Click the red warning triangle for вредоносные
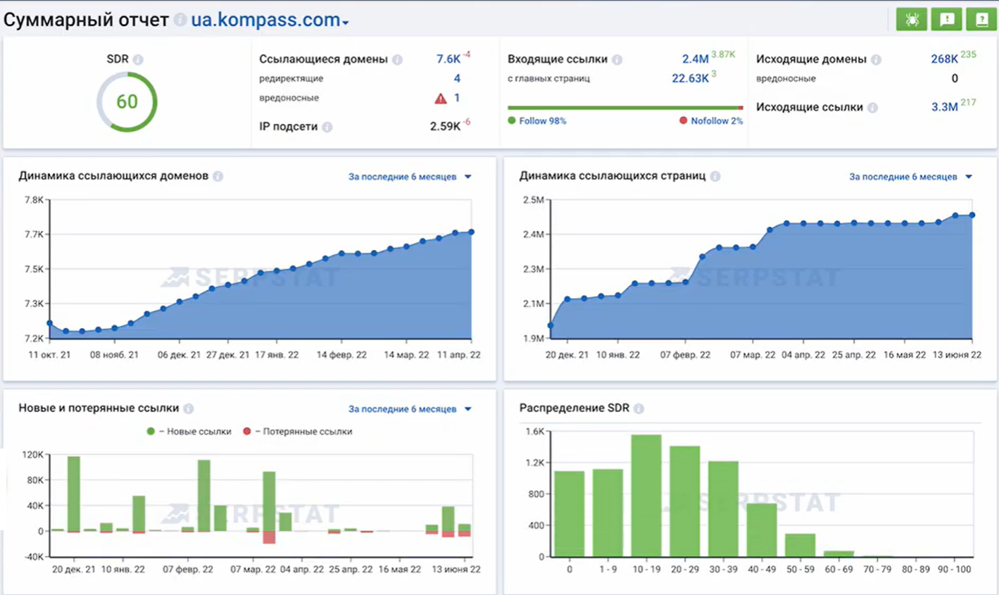This screenshot has height=595, width=999. click(441, 99)
